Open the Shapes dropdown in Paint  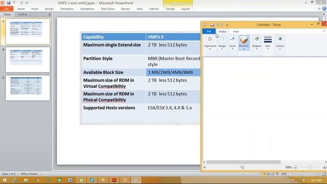click(x=256, y=43)
